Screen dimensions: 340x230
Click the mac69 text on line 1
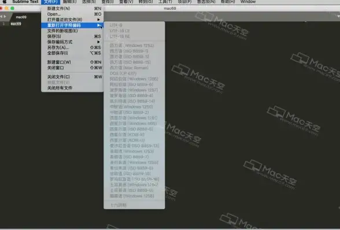tap(16, 24)
